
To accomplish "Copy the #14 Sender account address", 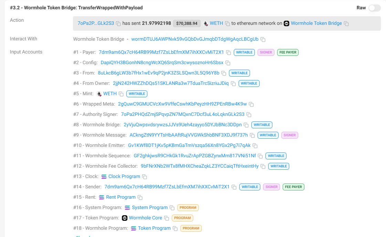I will pos(234,187).
